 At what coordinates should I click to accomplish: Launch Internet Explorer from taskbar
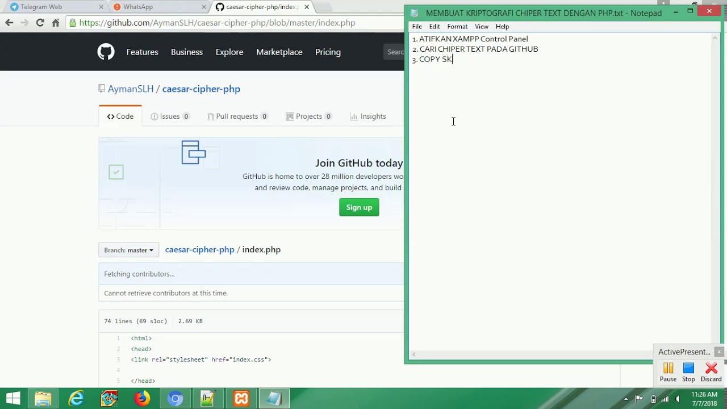tap(76, 399)
